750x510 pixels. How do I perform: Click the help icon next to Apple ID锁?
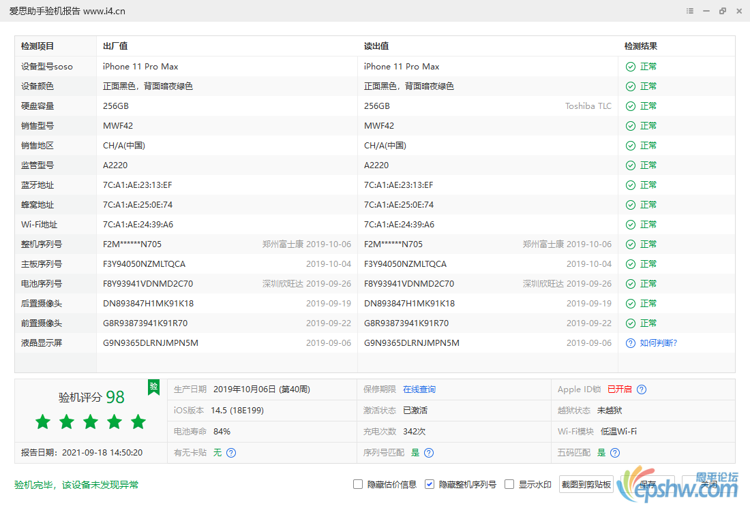642,389
